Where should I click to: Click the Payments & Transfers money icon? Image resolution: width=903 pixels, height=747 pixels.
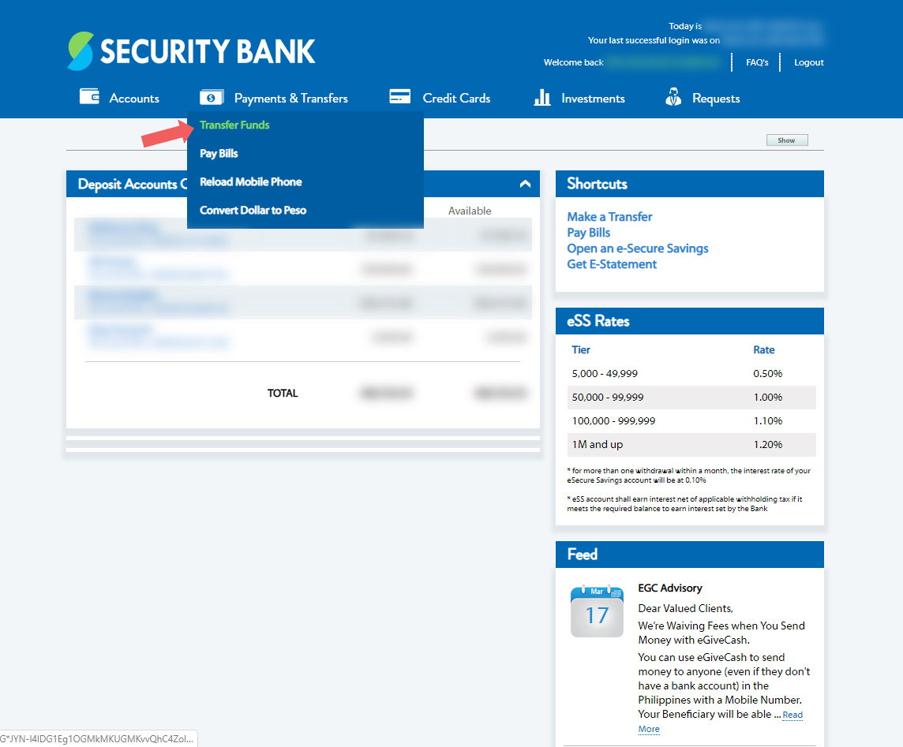pyautogui.click(x=212, y=98)
